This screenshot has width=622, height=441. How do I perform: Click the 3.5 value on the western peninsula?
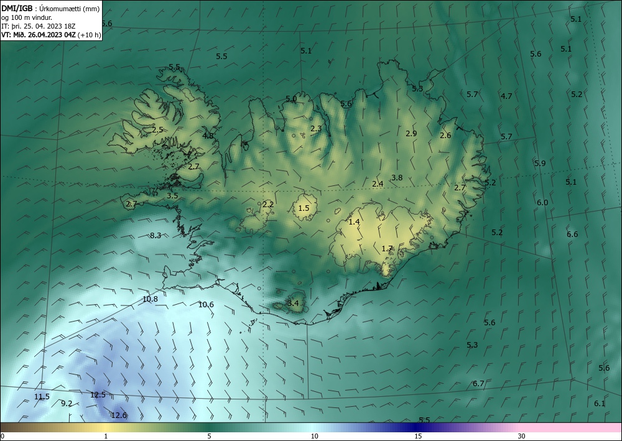pyautogui.click(x=172, y=196)
